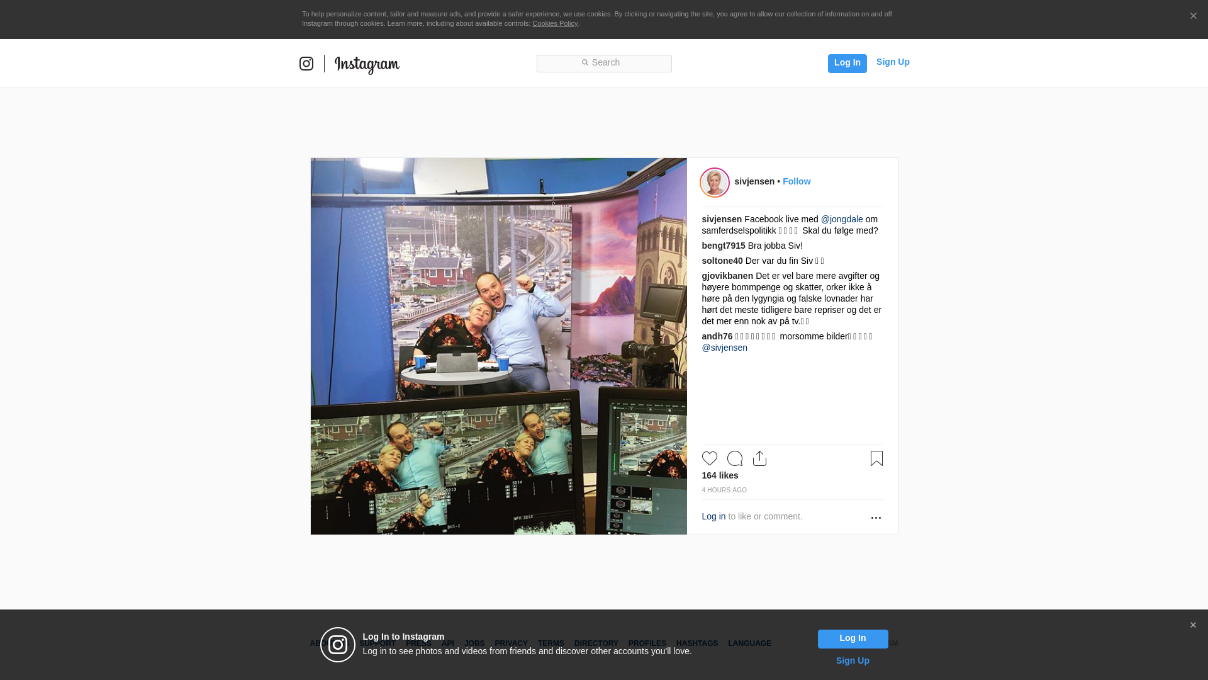This screenshot has height=680, width=1208.
Task: Click the heart like icon
Action: (x=709, y=458)
